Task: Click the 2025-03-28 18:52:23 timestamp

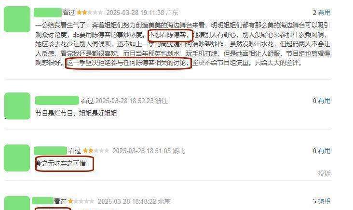Action: (124, 101)
